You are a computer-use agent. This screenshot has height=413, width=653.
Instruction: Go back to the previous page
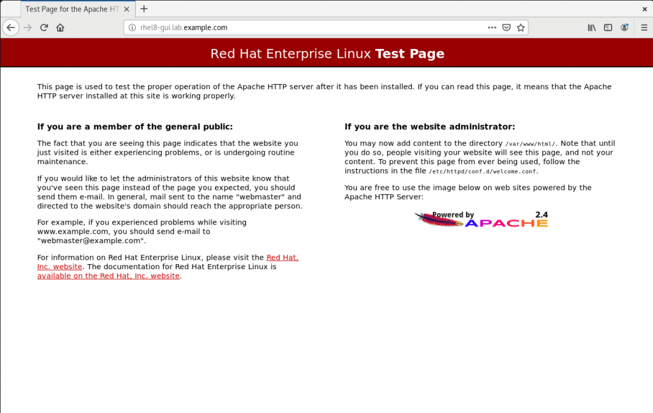[x=11, y=28]
